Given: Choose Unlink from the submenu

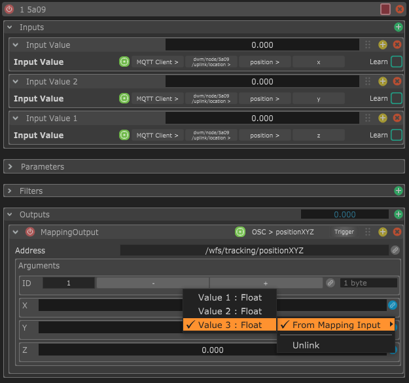Looking at the screenshot, I should 306,345.
